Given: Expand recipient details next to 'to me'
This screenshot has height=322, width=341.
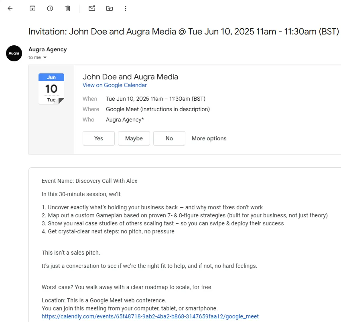Looking at the screenshot, I should point(45,57).
